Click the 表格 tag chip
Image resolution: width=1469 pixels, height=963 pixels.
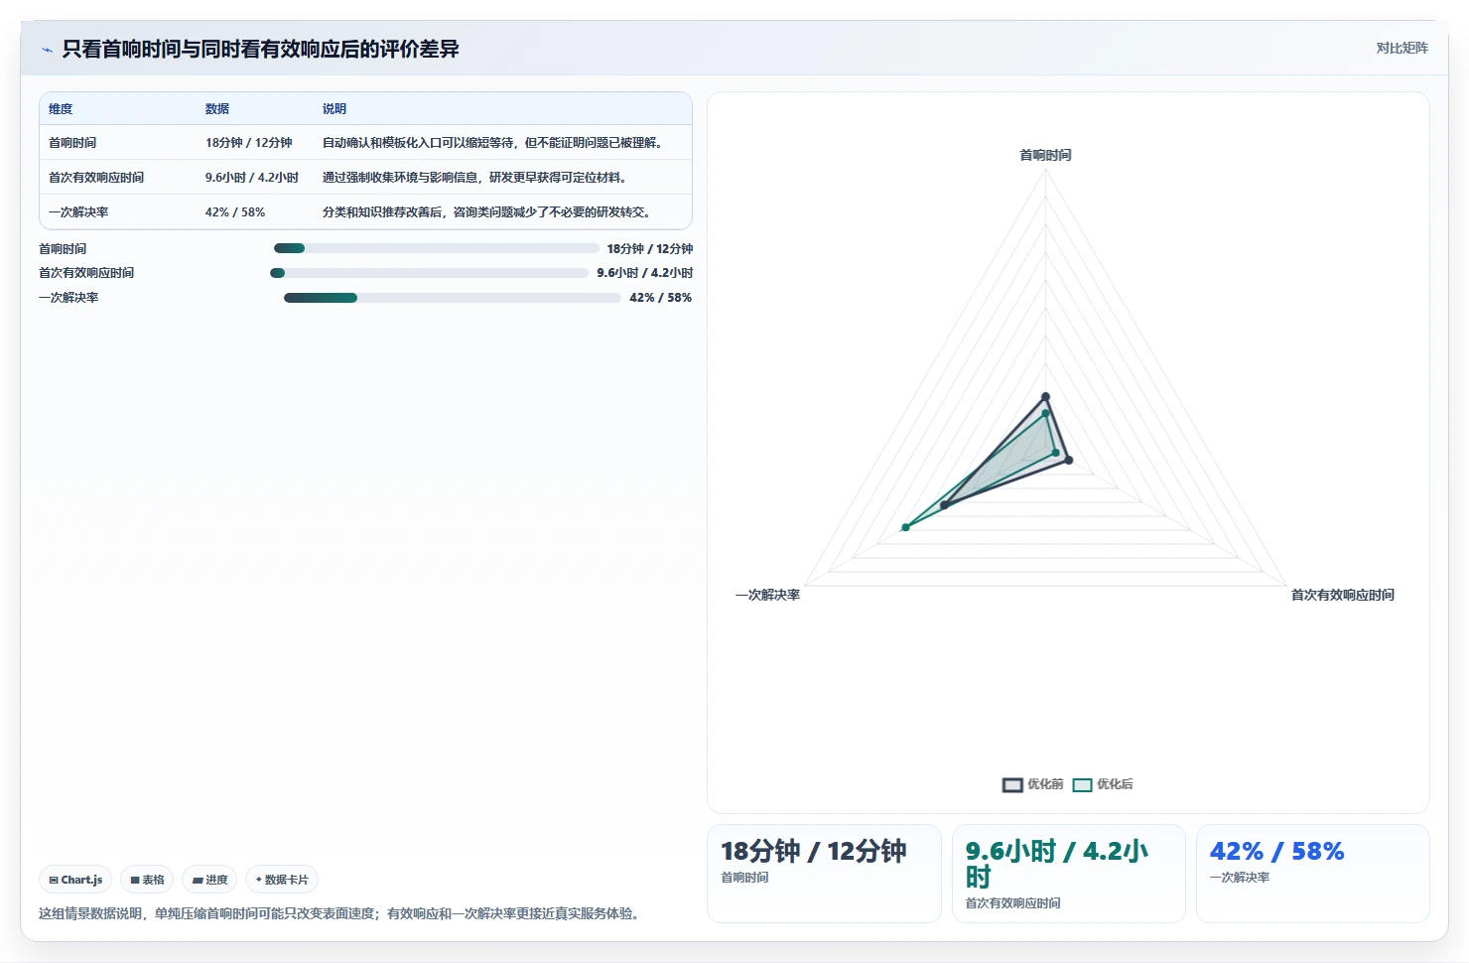[x=147, y=880]
